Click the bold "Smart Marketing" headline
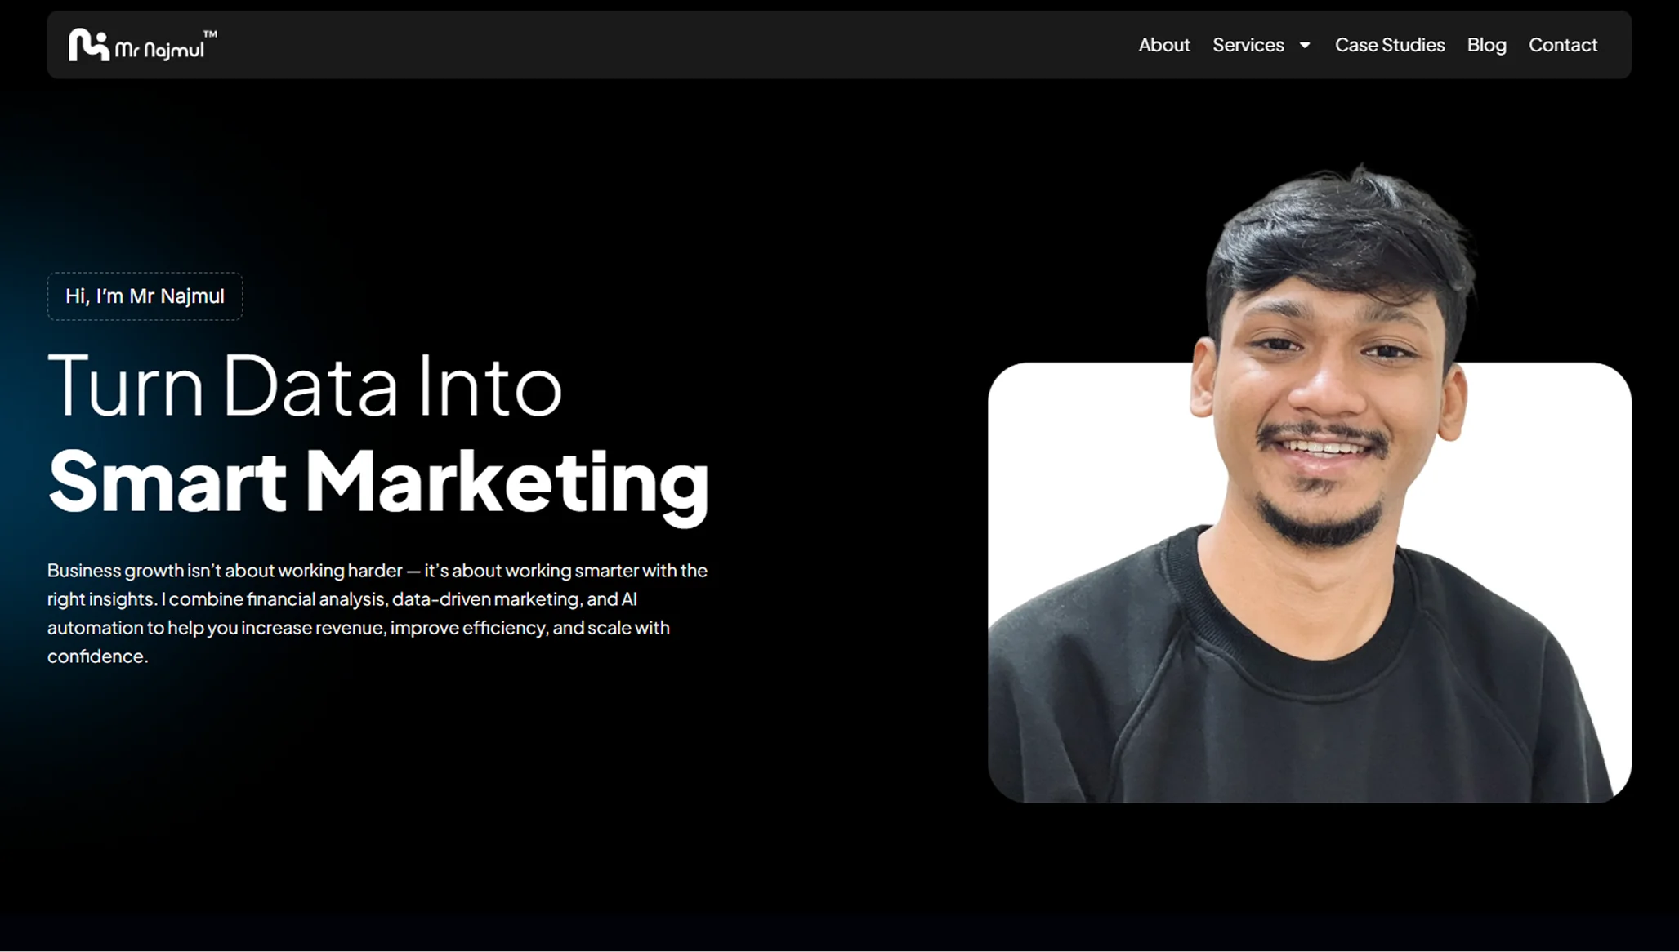 click(x=378, y=482)
